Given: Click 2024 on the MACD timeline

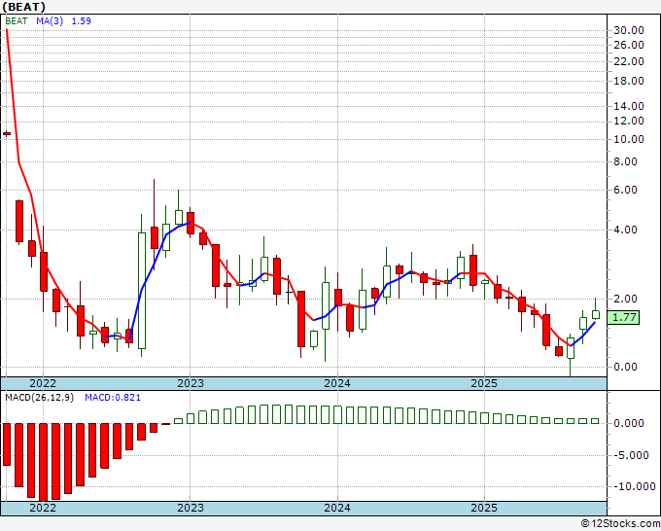Looking at the screenshot, I should [337, 508].
